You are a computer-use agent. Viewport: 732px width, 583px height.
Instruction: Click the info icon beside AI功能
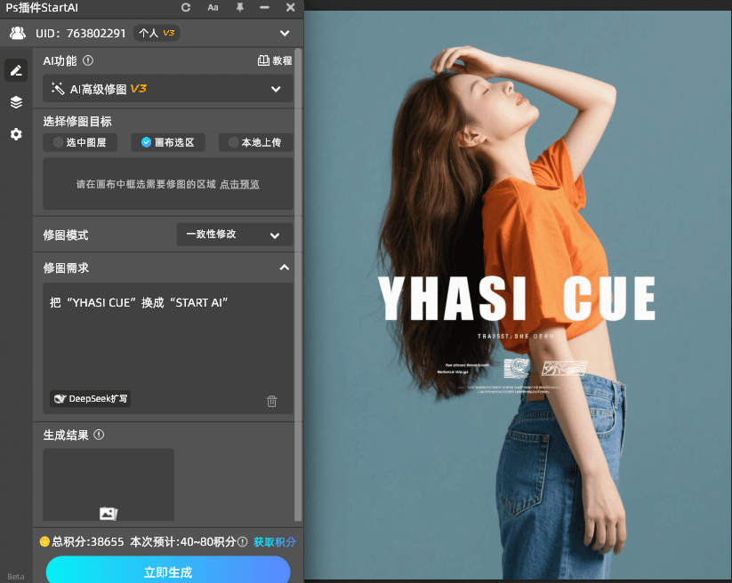[88, 61]
